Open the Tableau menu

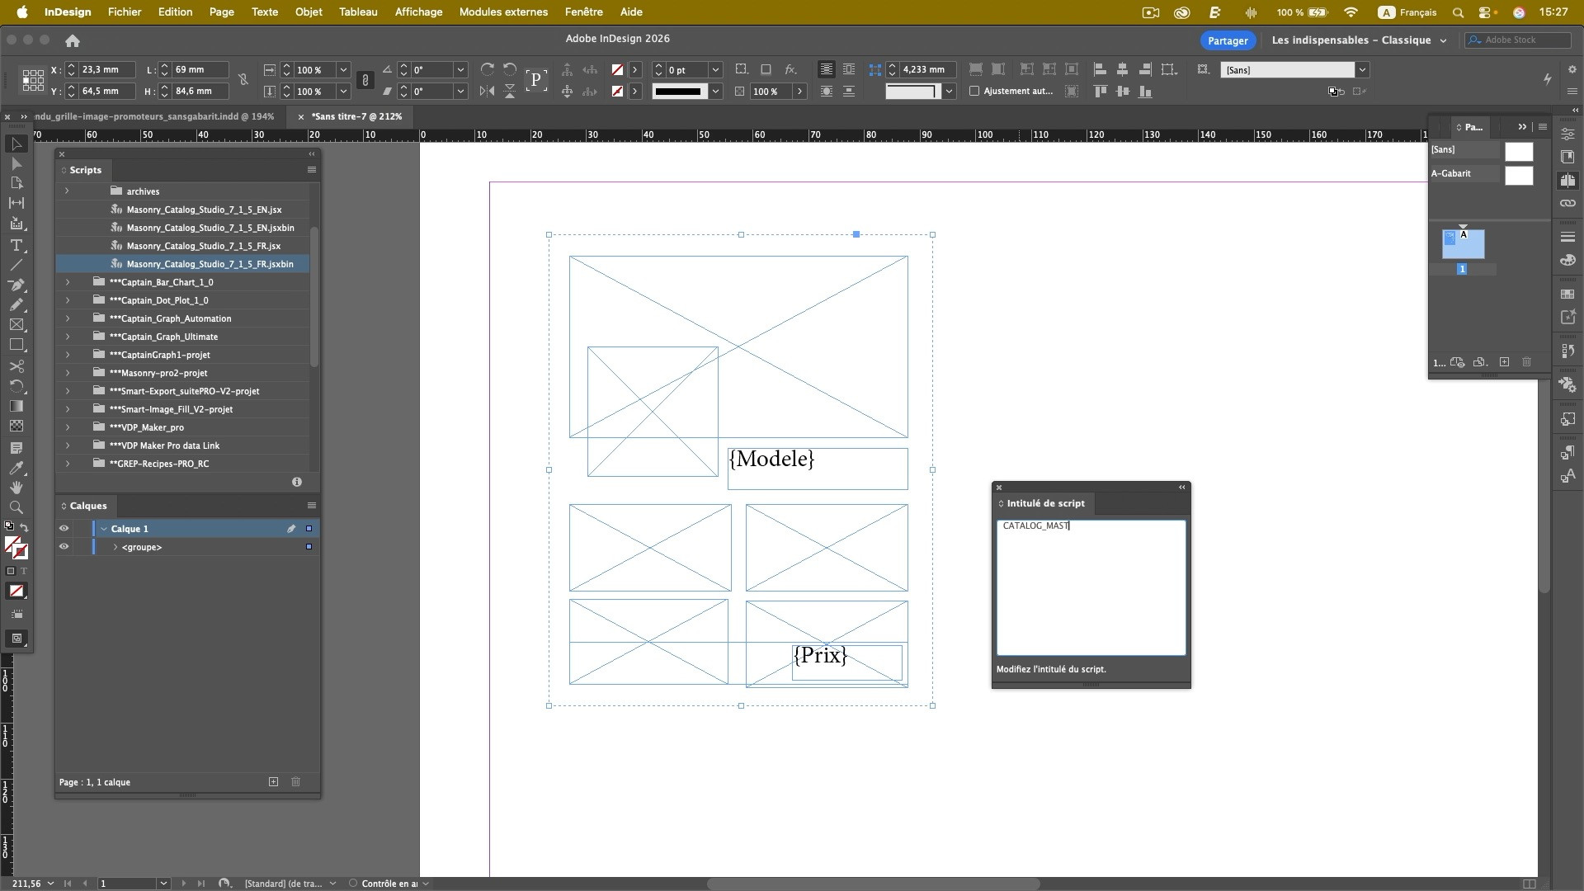click(x=357, y=12)
